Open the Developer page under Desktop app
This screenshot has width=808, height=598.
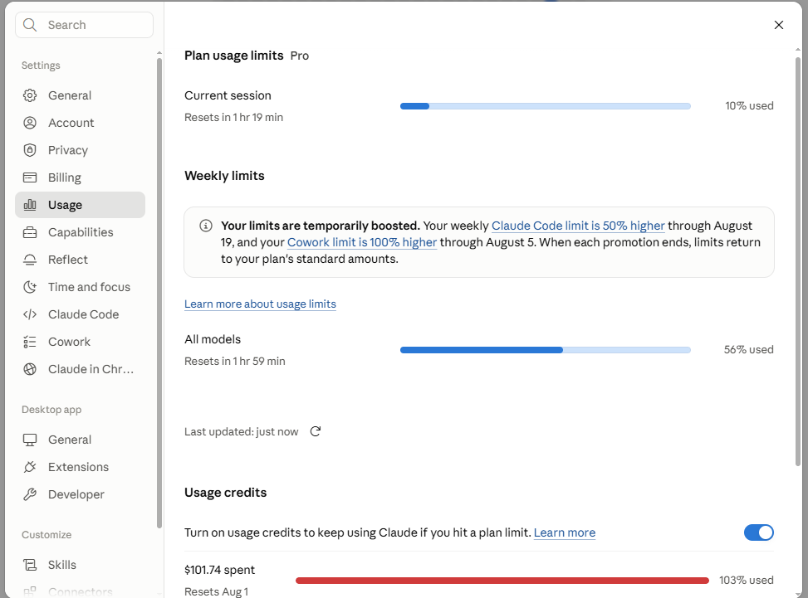pos(81,494)
